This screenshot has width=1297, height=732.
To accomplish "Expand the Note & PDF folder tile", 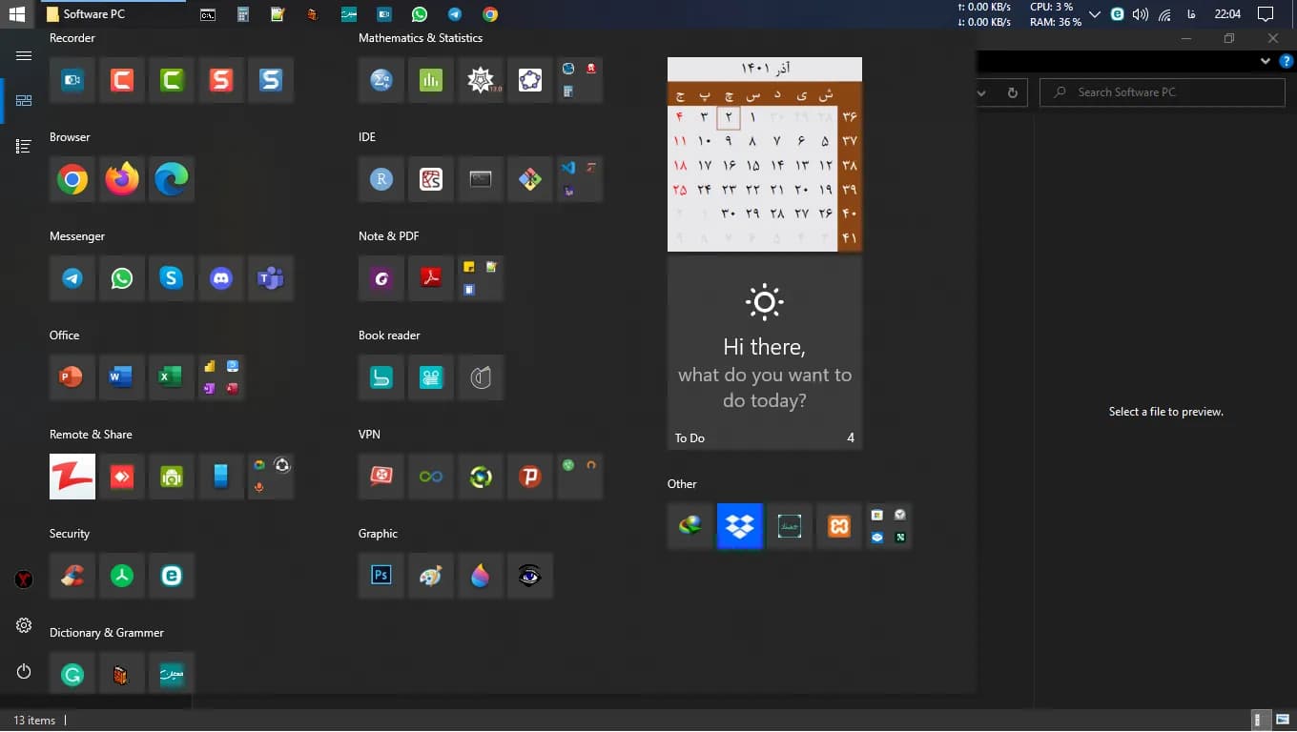I will 481,278.
